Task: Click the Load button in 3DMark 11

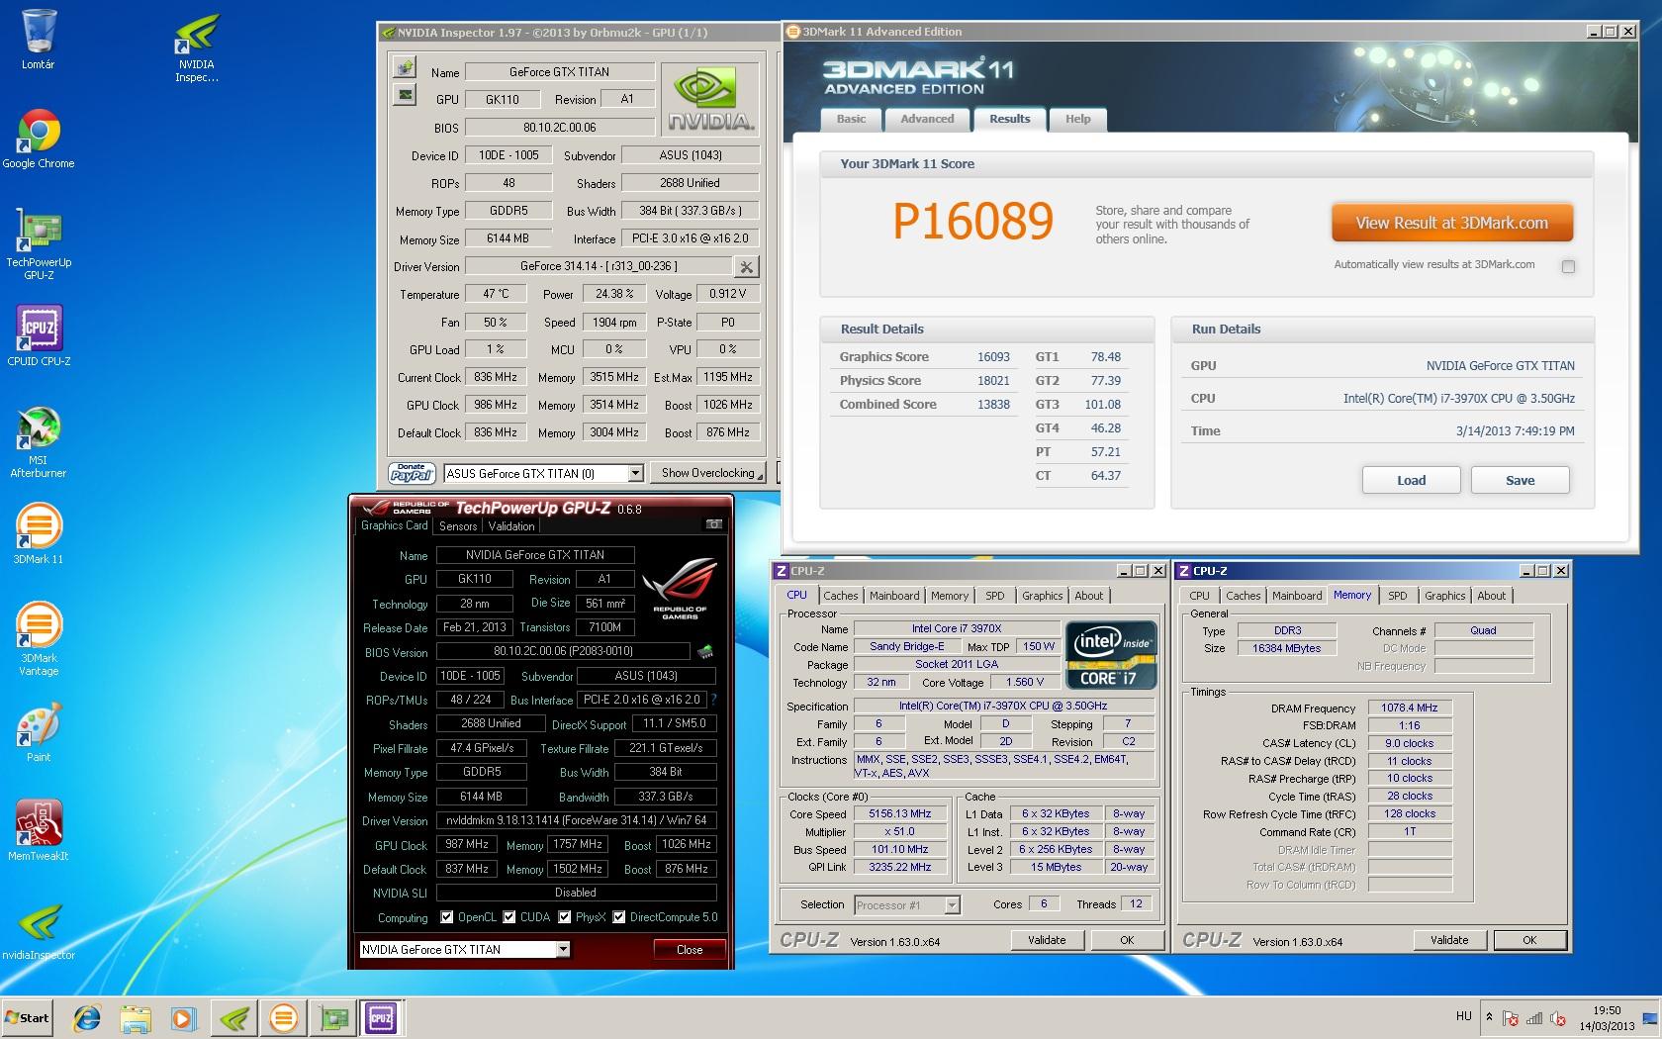Action: click(x=1411, y=480)
